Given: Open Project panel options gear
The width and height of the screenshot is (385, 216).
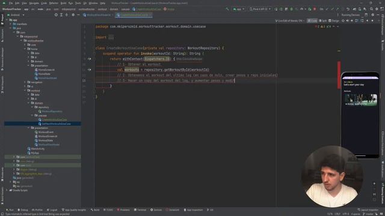Looking at the screenshot, I should click(x=73, y=15).
